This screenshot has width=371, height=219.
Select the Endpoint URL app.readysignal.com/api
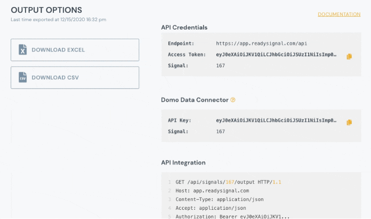tap(261, 44)
